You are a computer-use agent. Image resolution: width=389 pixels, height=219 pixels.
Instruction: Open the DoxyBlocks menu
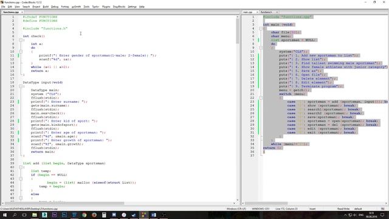pos(119,7)
